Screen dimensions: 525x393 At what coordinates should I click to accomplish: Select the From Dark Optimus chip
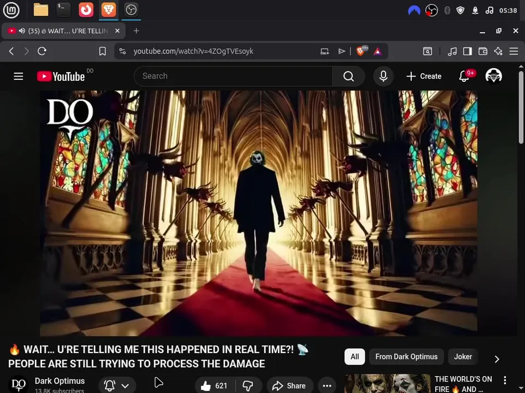pyautogui.click(x=406, y=356)
